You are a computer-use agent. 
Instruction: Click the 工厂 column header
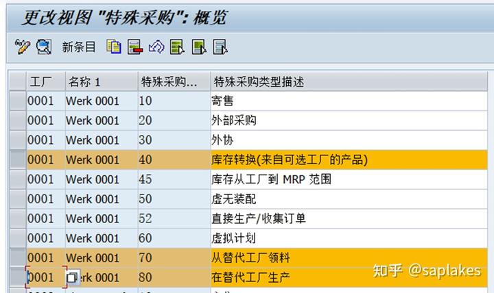[x=46, y=81]
